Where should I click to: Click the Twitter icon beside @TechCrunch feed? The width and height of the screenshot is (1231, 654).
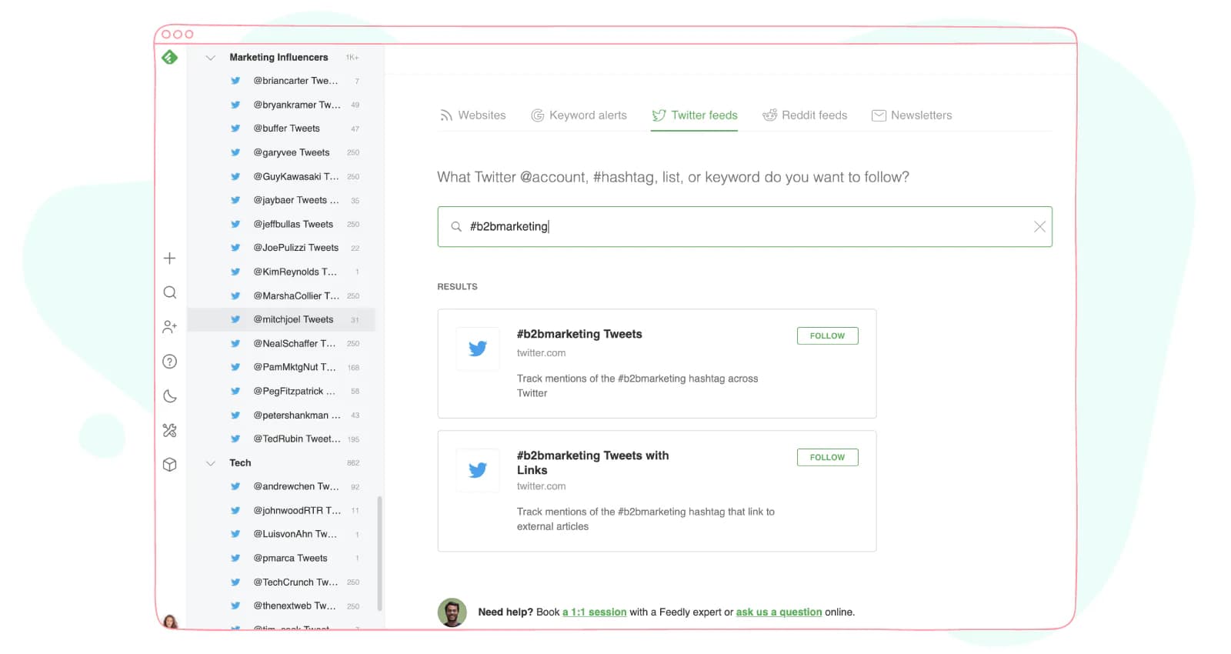point(235,582)
